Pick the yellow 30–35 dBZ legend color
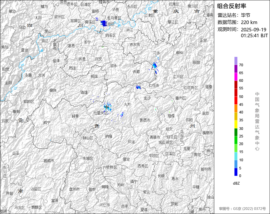Image resolution: width=270 pixels, height=214 pixels. (x=236, y=124)
